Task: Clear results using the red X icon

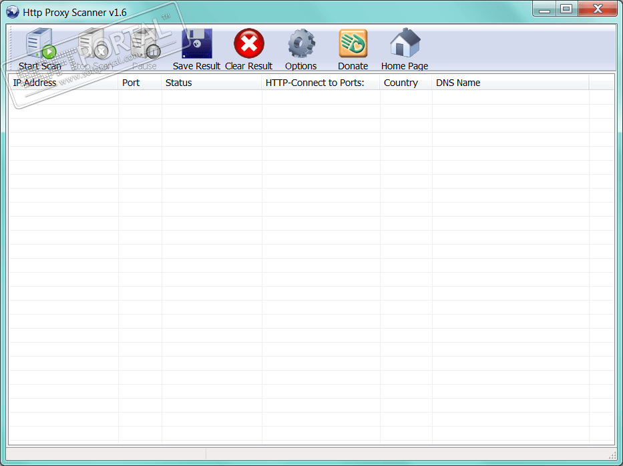Action: tap(248, 43)
